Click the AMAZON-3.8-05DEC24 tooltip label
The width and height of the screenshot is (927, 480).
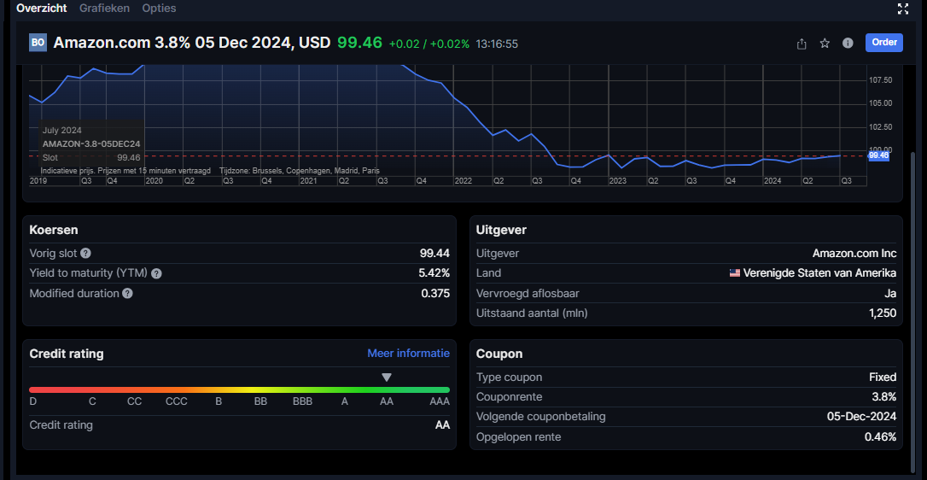coord(91,143)
